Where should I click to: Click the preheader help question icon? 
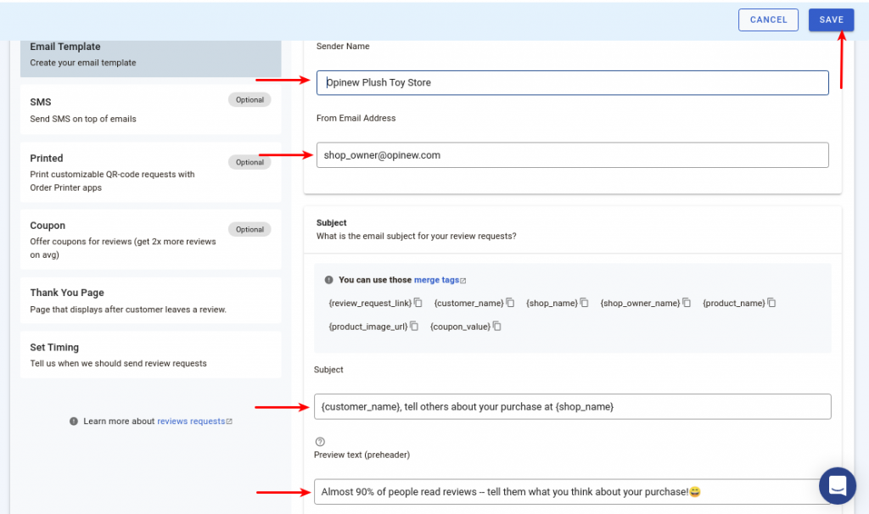point(320,441)
